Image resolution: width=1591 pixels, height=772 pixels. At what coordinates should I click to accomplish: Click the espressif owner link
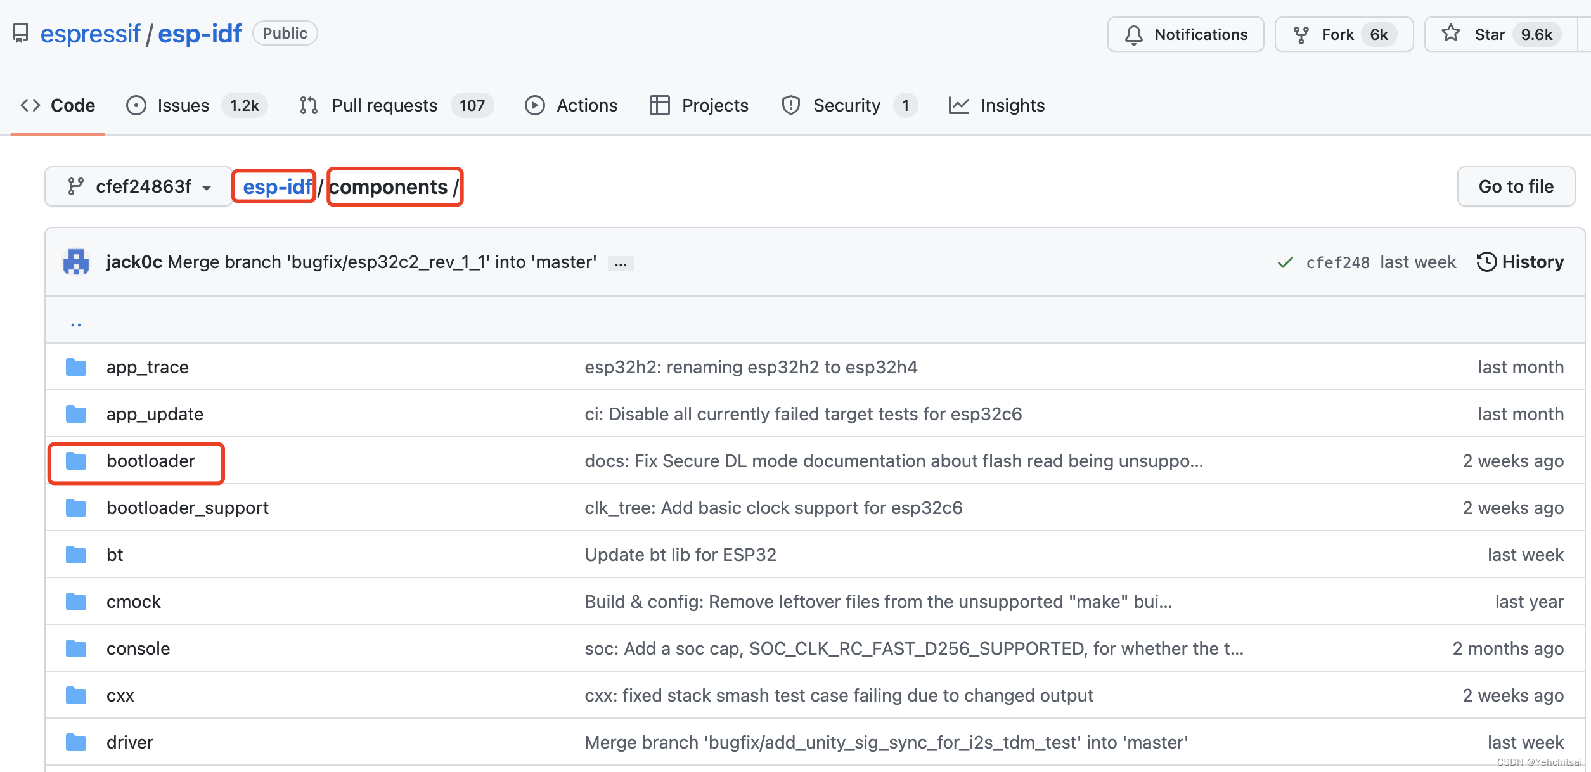(x=90, y=34)
